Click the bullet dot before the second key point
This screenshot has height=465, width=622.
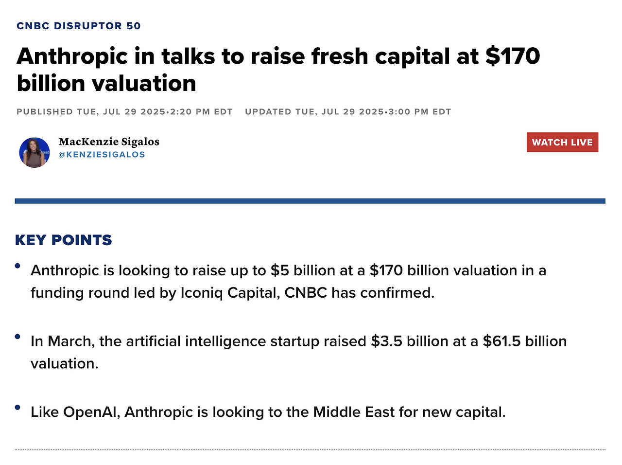(17, 337)
